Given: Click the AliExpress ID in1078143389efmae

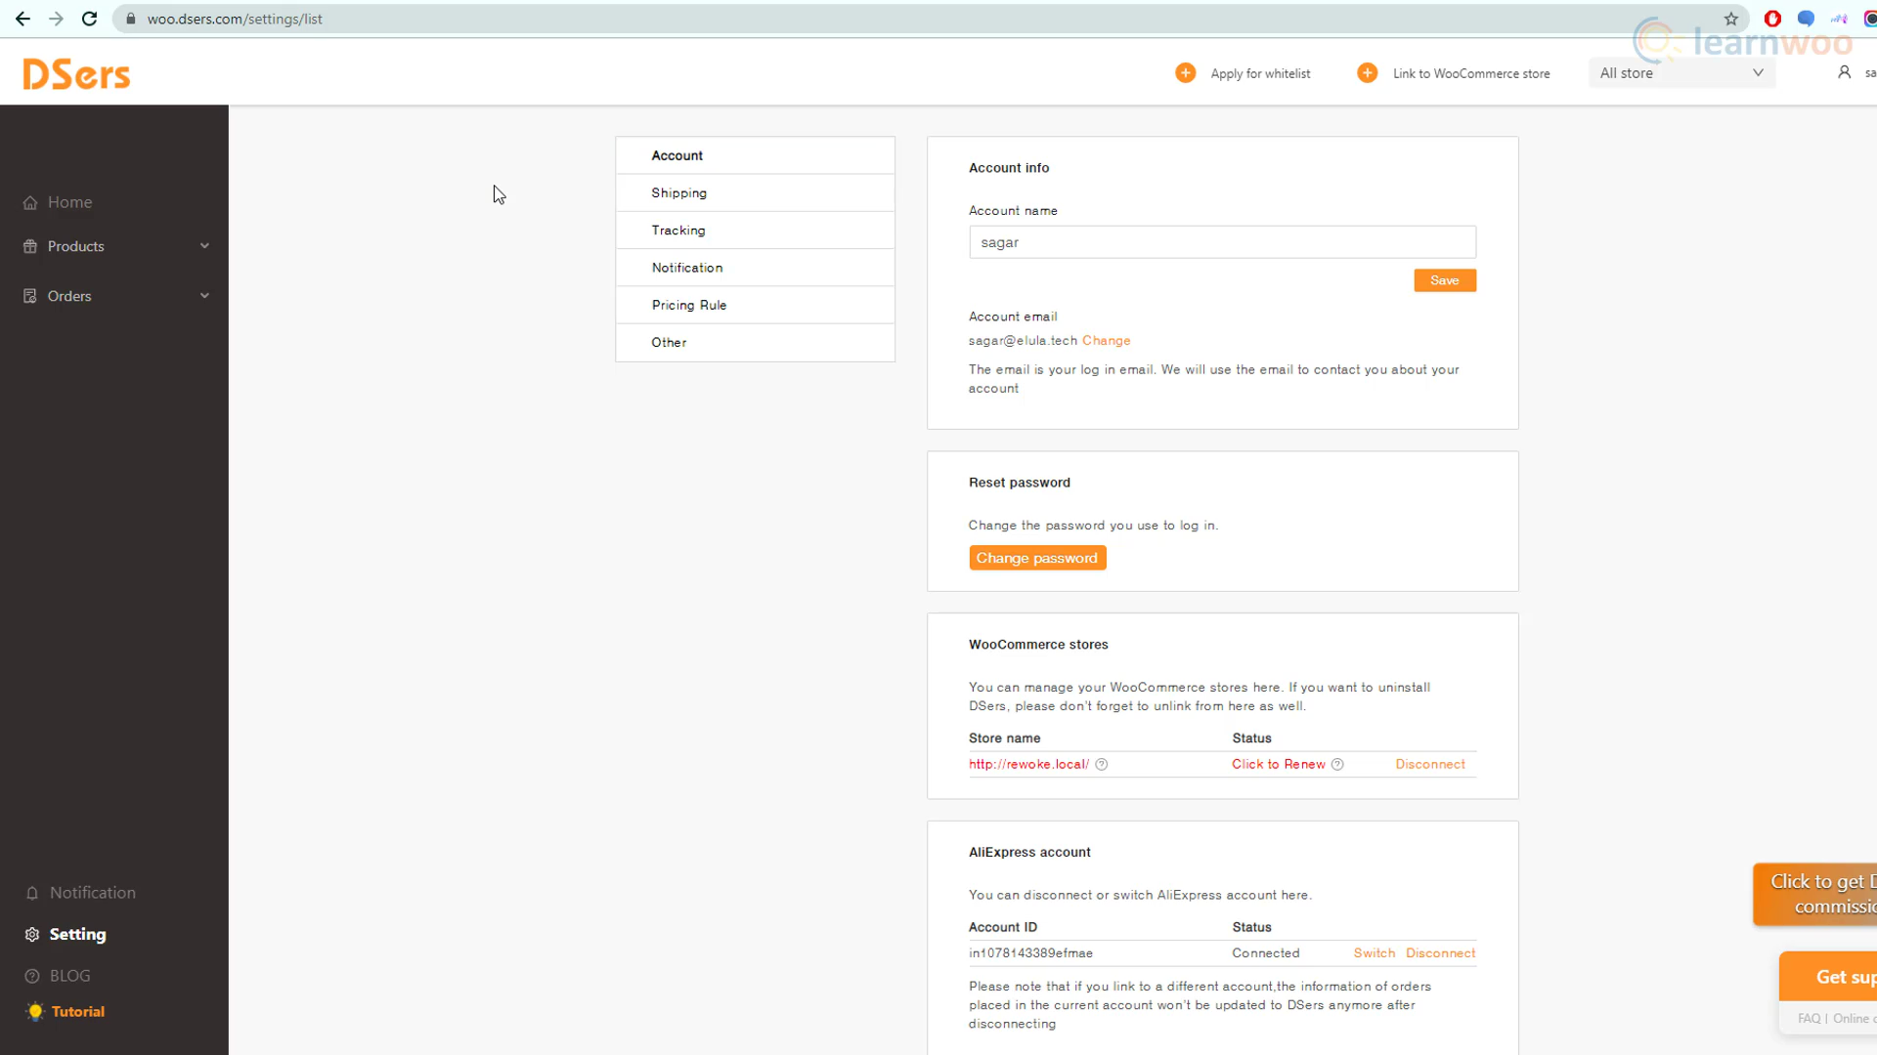Looking at the screenshot, I should [1030, 953].
